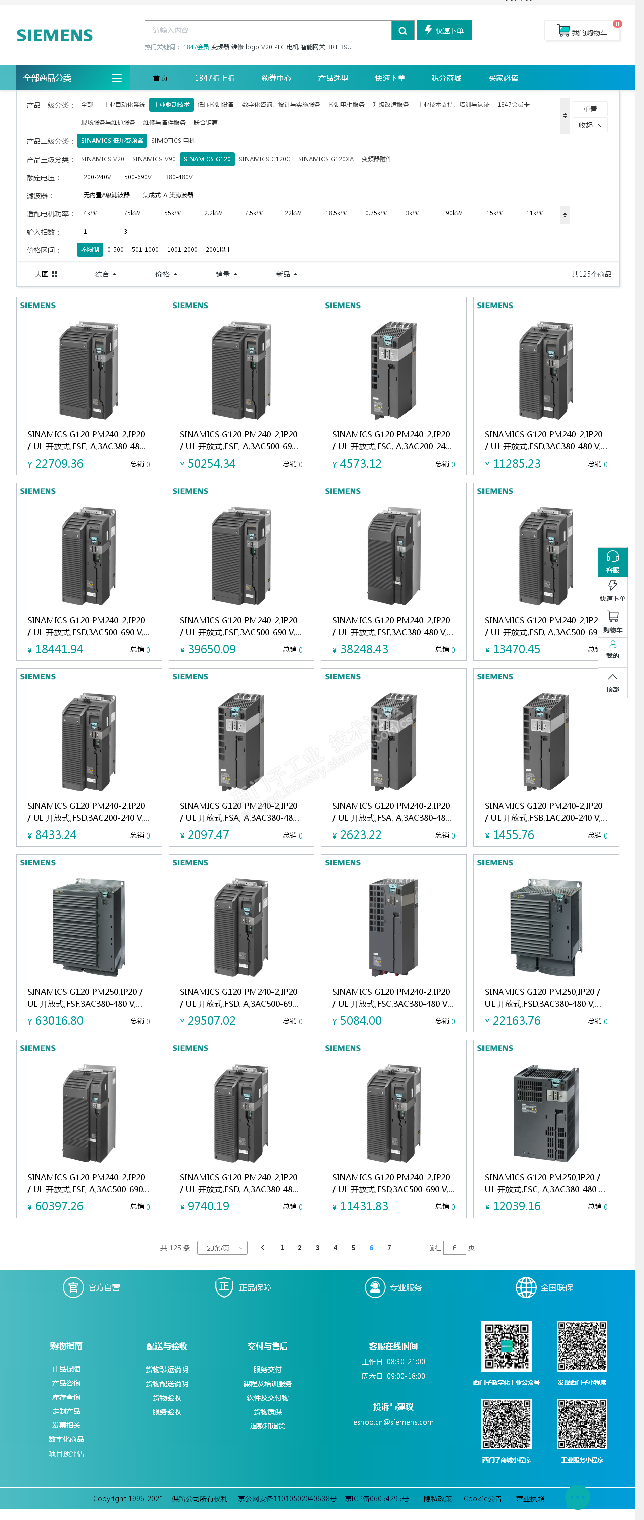The height and width of the screenshot is (1520, 644).
Task: Open product thumbnail priced 22709.36
Action: tap(89, 370)
